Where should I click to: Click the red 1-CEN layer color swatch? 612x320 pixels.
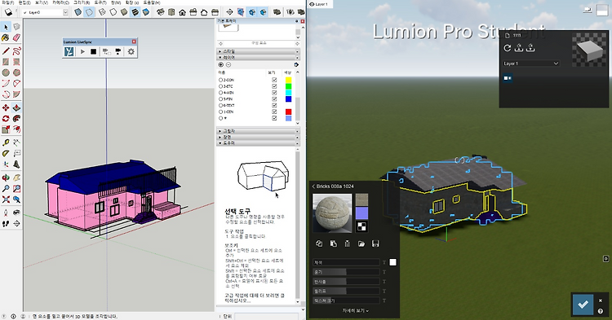click(288, 112)
